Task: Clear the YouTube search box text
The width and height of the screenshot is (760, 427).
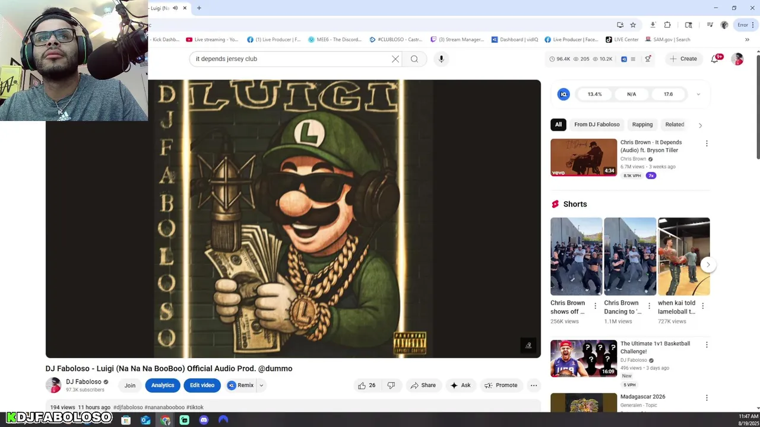Action: 395,59
